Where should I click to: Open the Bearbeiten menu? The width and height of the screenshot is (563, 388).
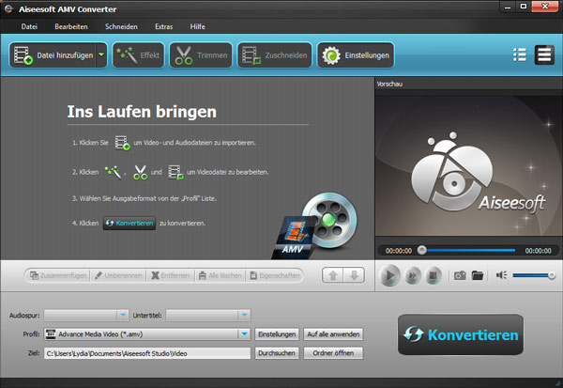point(71,26)
